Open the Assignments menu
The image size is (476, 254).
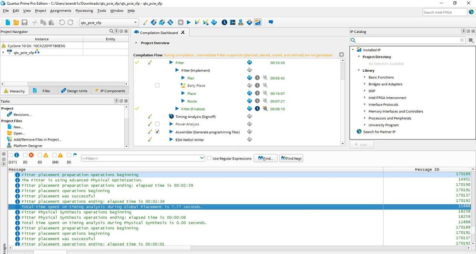pos(61,10)
